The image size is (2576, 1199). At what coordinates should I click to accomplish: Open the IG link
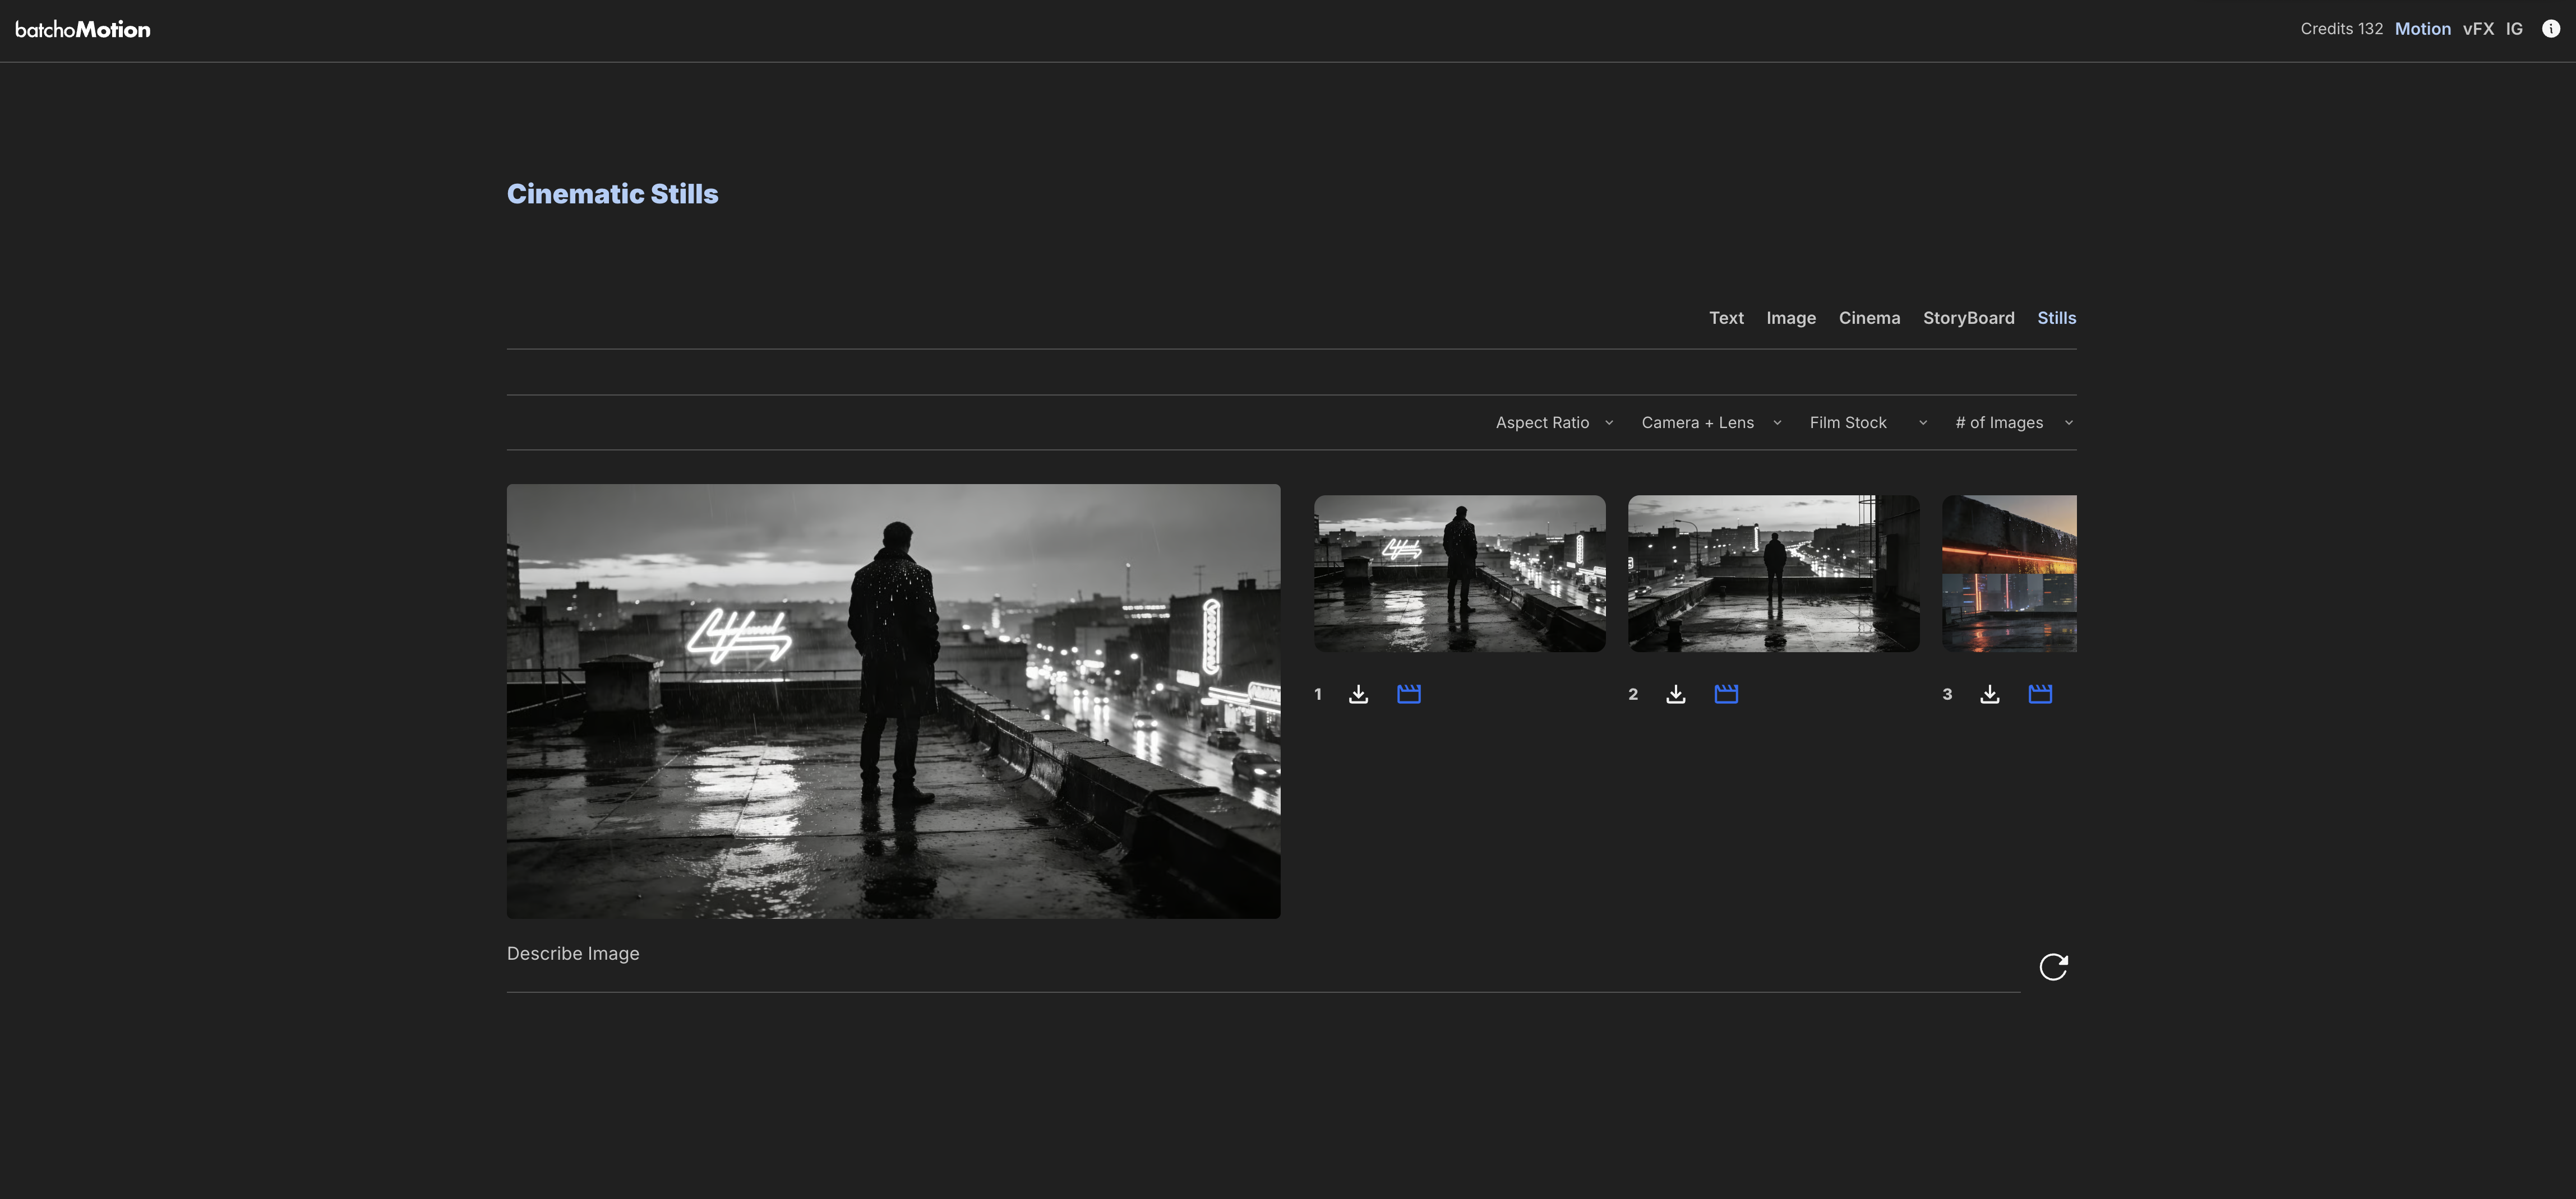(x=2514, y=28)
